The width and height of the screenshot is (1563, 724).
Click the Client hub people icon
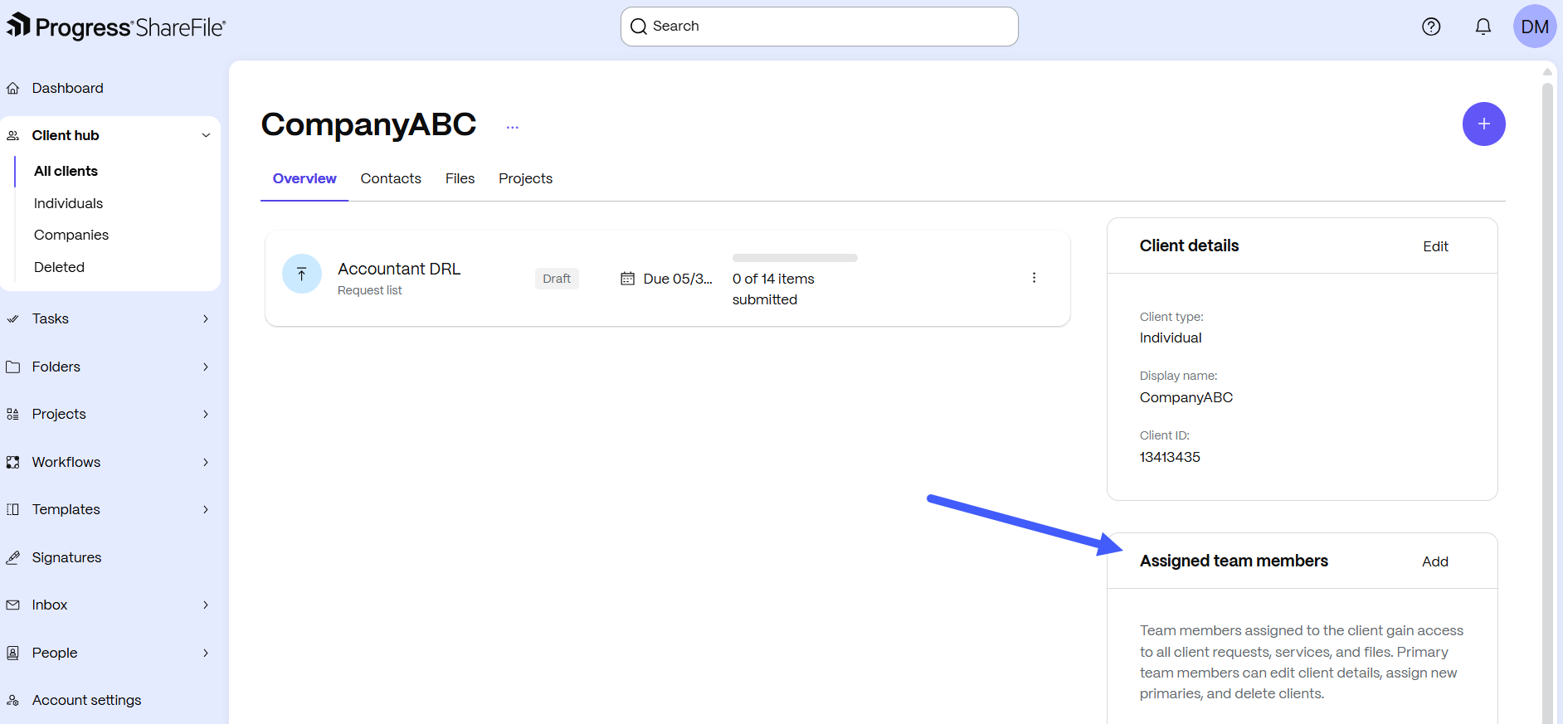point(13,135)
